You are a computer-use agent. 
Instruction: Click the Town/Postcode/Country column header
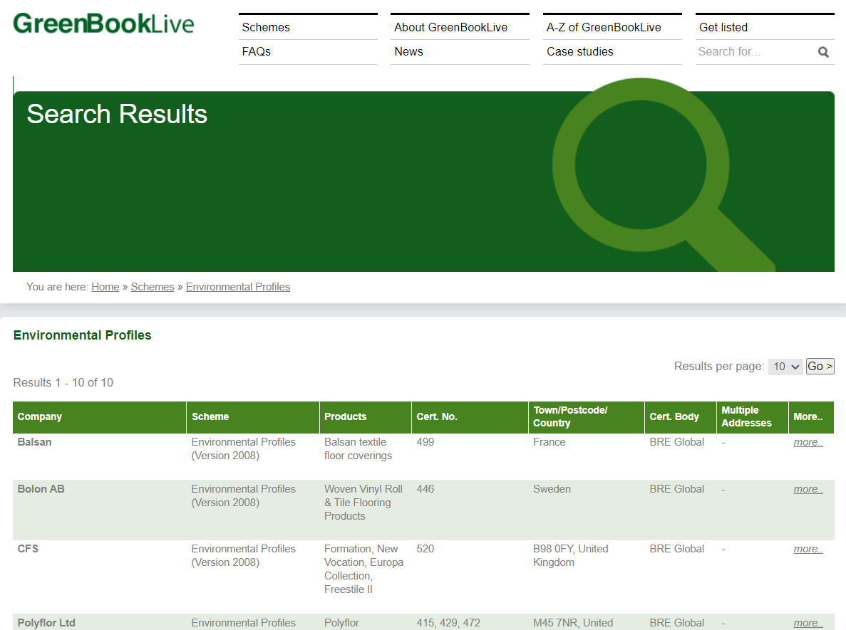click(586, 417)
